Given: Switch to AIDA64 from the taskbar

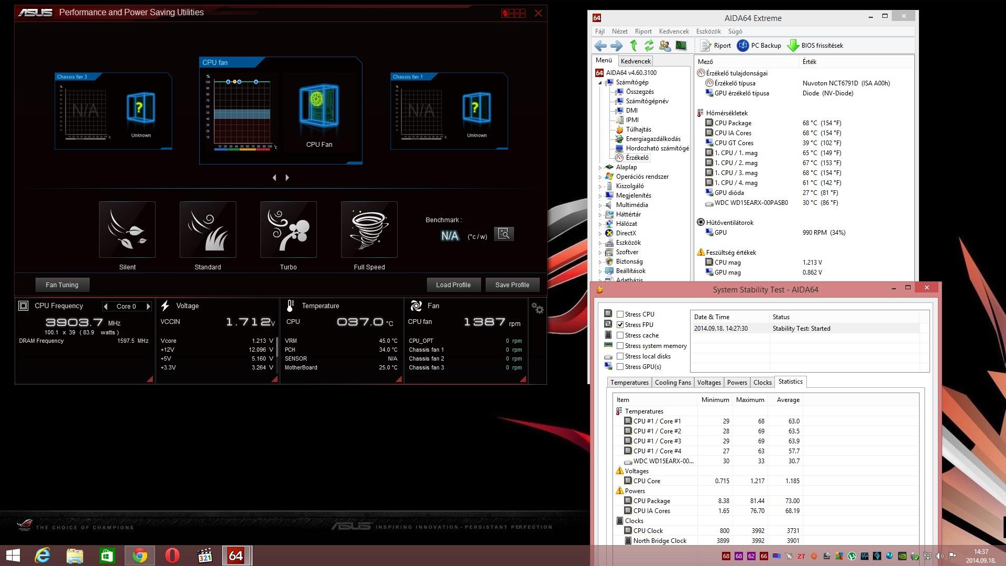Looking at the screenshot, I should tap(236, 556).
